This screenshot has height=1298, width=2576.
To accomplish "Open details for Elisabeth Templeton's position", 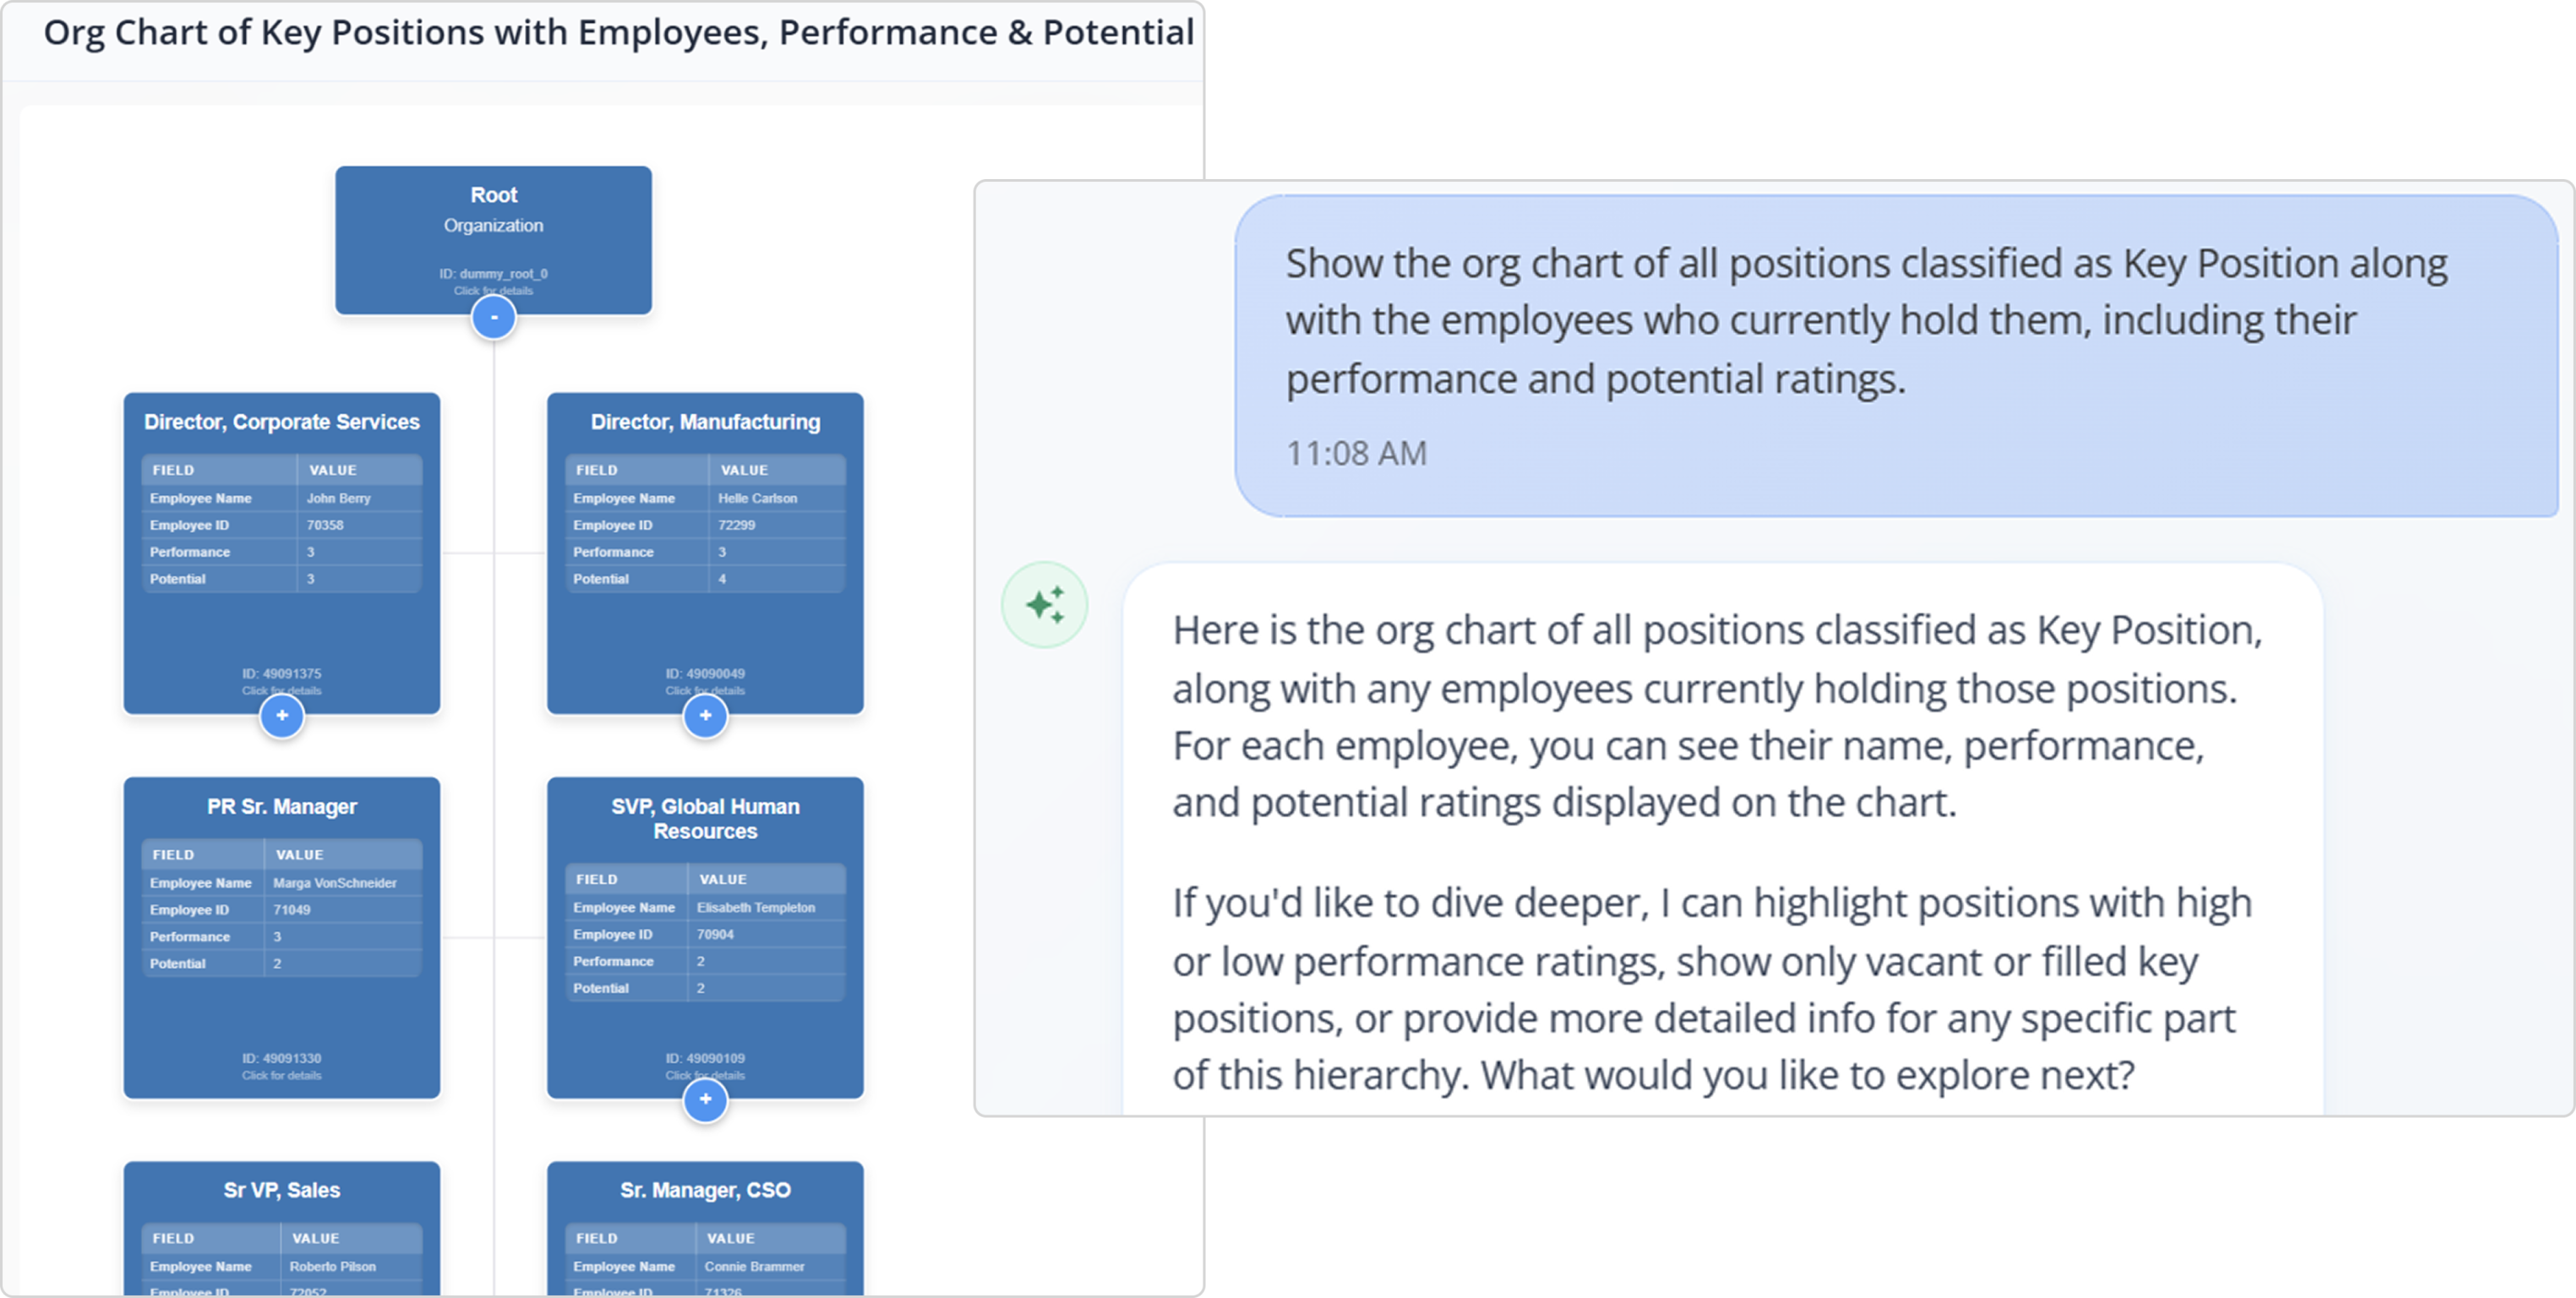I will (x=705, y=1075).
